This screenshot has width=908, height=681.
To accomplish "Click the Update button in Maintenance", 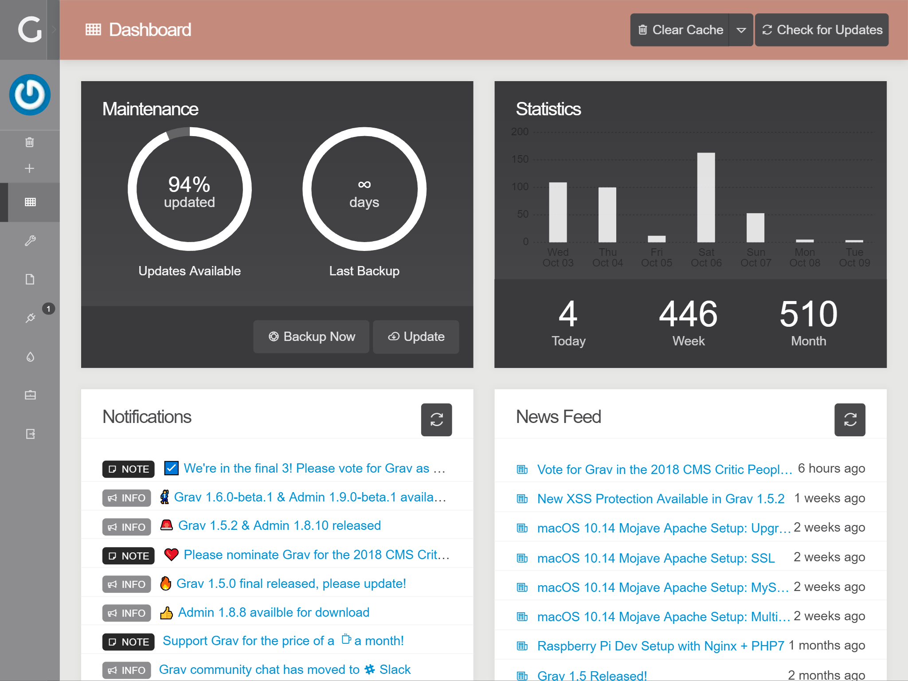I will click(x=416, y=337).
